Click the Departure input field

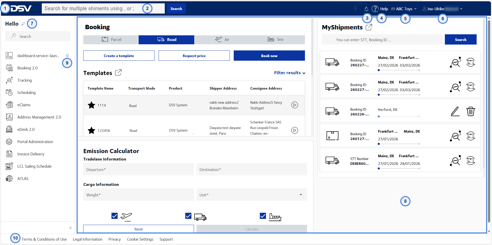tap(138, 169)
